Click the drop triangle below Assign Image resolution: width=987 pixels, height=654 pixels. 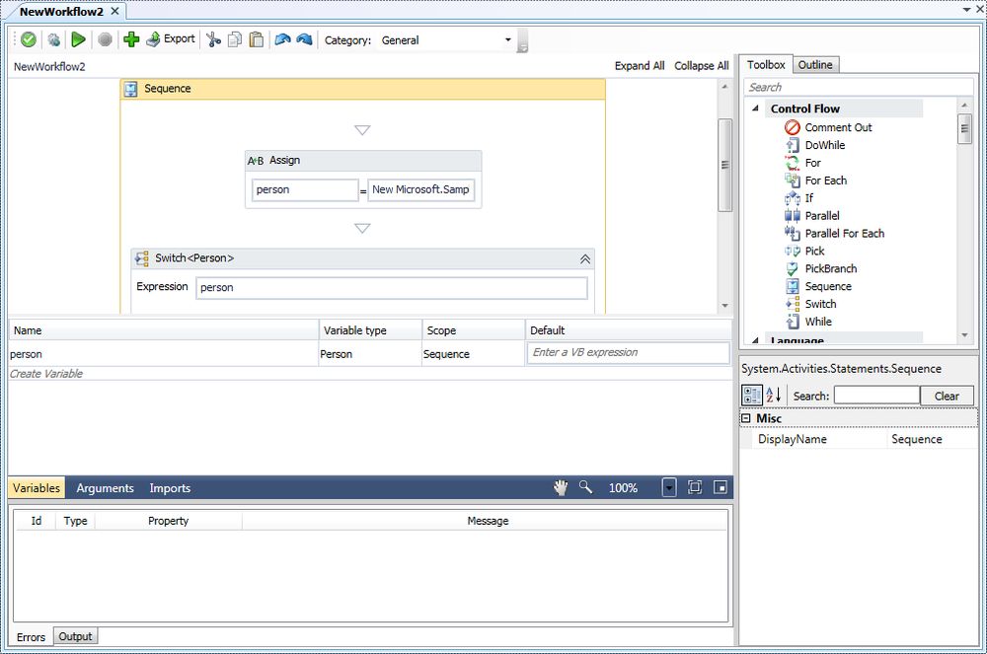click(x=362, y=228)
